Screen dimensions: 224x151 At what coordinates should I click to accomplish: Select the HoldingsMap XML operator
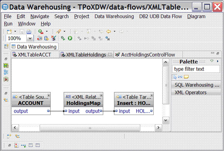(x=83, y=103)
